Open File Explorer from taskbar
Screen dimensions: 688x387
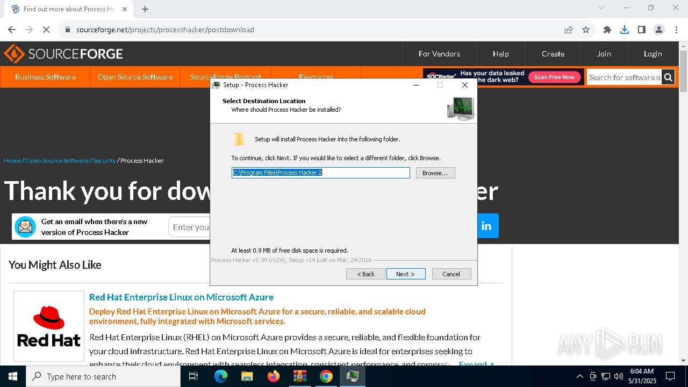(247, 376)
